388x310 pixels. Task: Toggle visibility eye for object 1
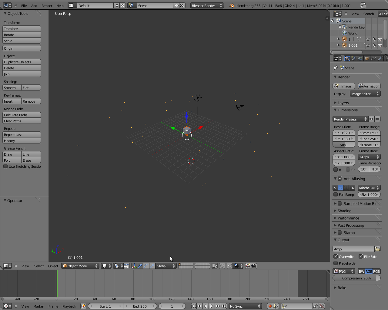(368, 39)
